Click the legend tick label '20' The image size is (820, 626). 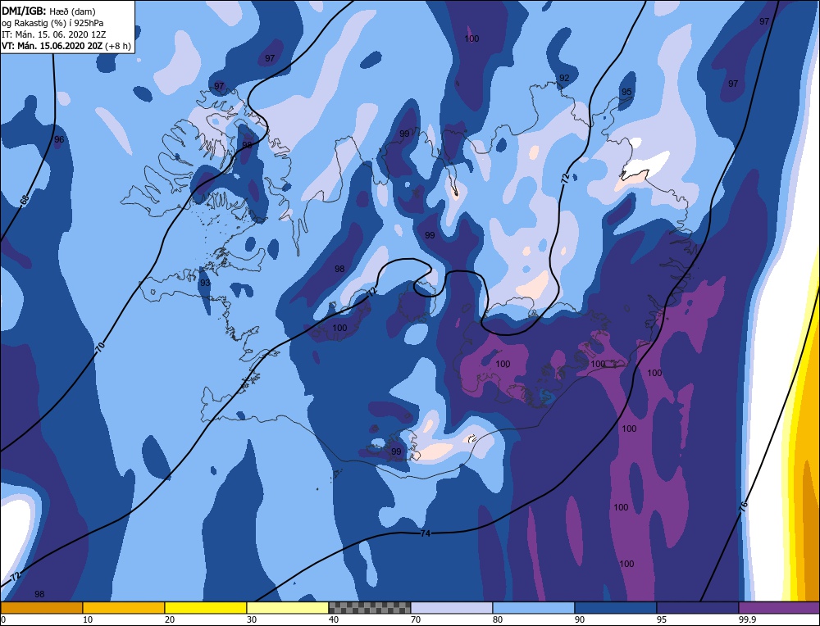[x=170, y=619]
